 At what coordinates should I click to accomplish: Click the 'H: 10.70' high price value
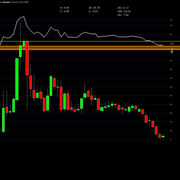coord(94,8)
